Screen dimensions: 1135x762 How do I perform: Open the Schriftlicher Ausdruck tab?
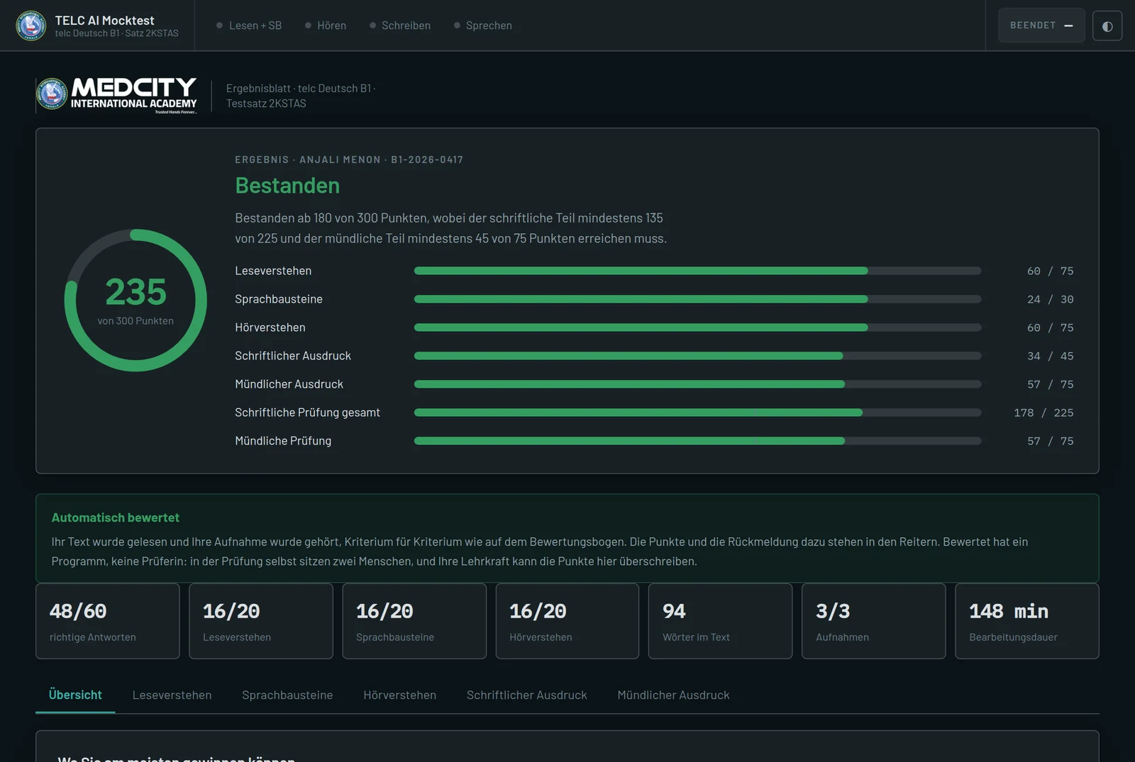coord(526,695)
